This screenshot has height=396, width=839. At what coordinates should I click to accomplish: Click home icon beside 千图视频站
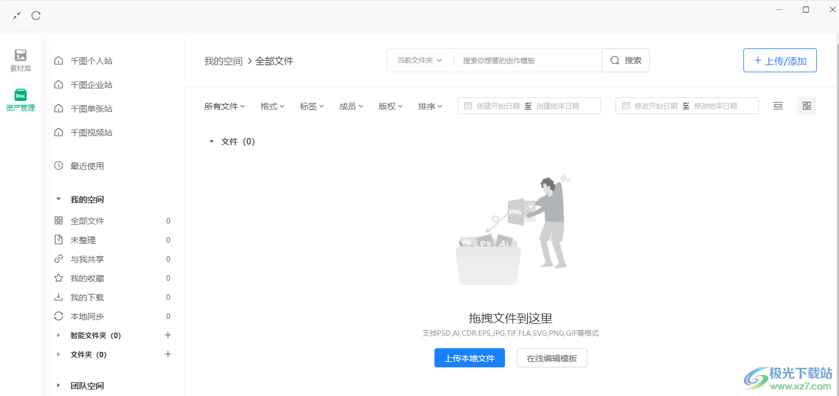click(x=59, y=133)
